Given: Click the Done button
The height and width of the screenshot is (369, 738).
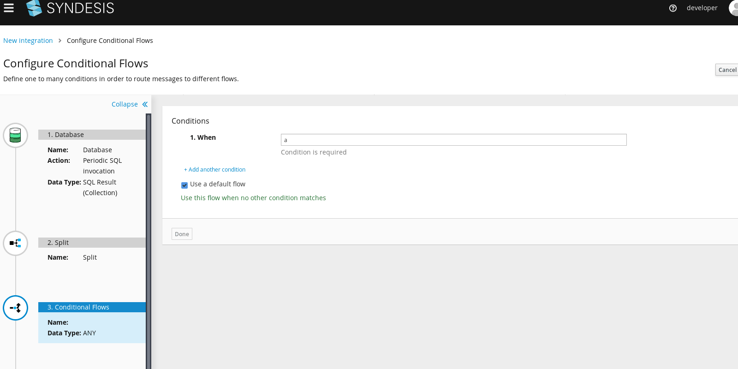Looking at the screenshot, I should click(182, 234).
